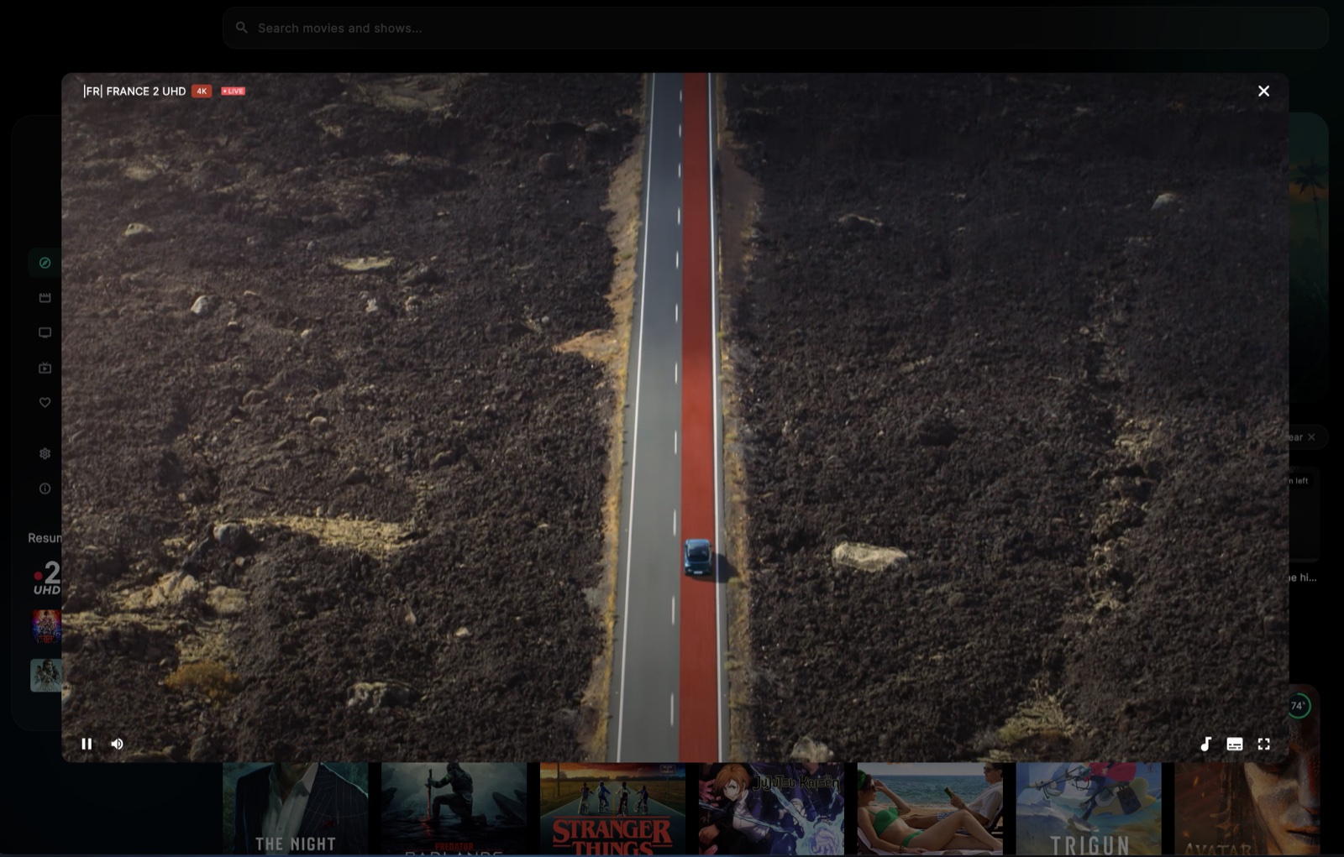Click the magnifier search icon

[x=242, y=28]
